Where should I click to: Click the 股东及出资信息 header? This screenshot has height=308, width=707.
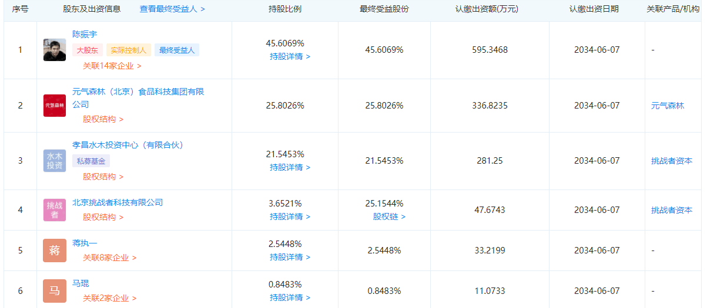pos(92,9)
